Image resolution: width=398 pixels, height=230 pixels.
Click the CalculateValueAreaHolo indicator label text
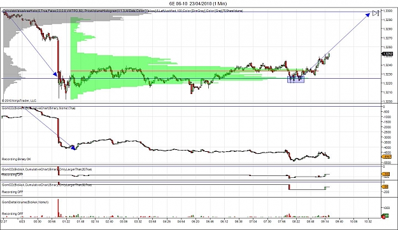[122, 11]
